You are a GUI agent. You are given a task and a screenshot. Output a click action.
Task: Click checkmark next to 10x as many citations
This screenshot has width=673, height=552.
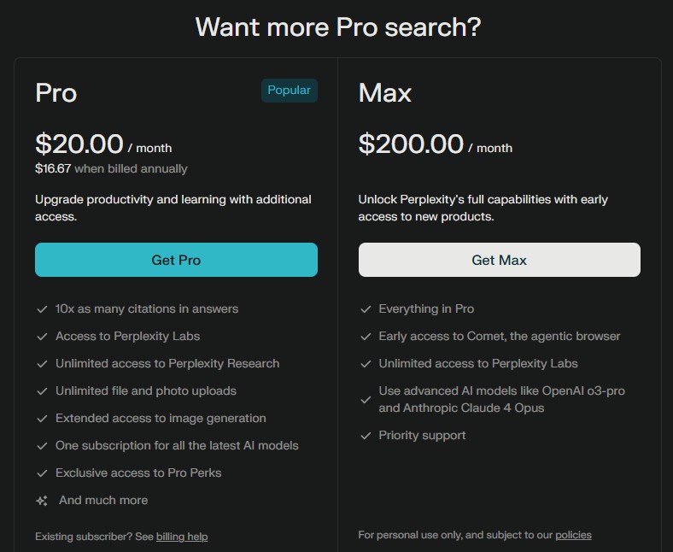[42, 309]
